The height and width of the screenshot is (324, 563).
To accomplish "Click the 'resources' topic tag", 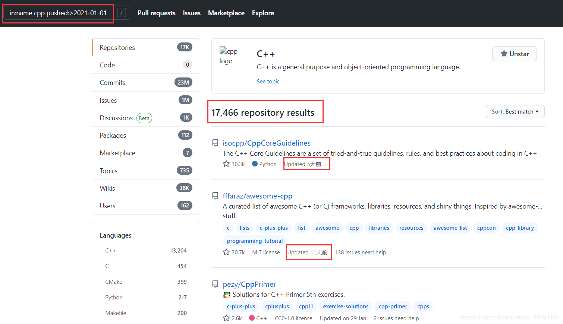I will click(x=411, y=228).
